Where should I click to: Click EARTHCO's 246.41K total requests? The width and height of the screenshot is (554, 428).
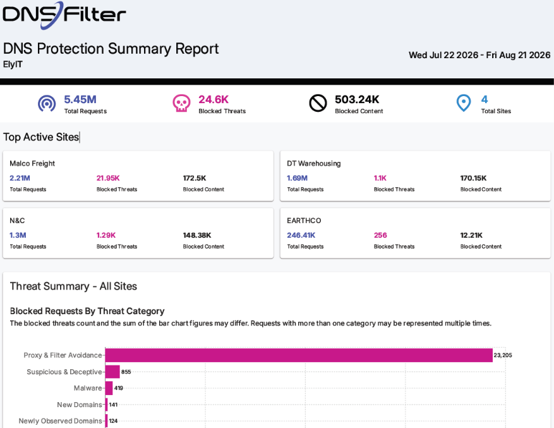(301, 235)
